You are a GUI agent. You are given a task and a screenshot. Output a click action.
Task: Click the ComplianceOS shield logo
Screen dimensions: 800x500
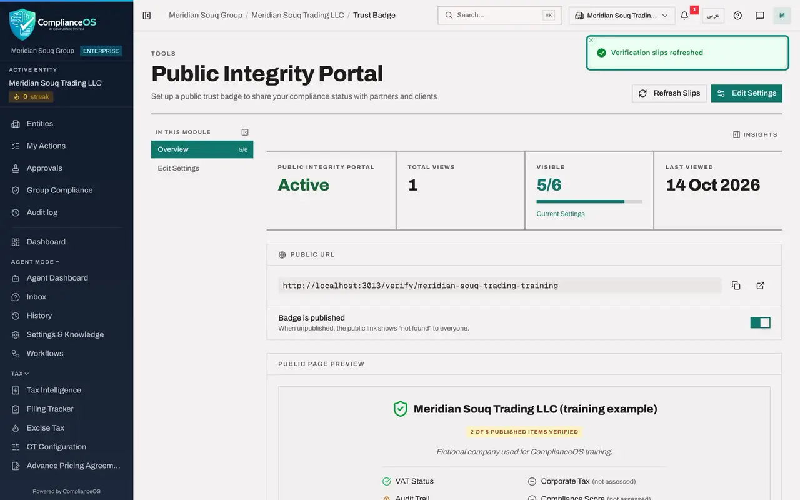[x=22, y=24]
